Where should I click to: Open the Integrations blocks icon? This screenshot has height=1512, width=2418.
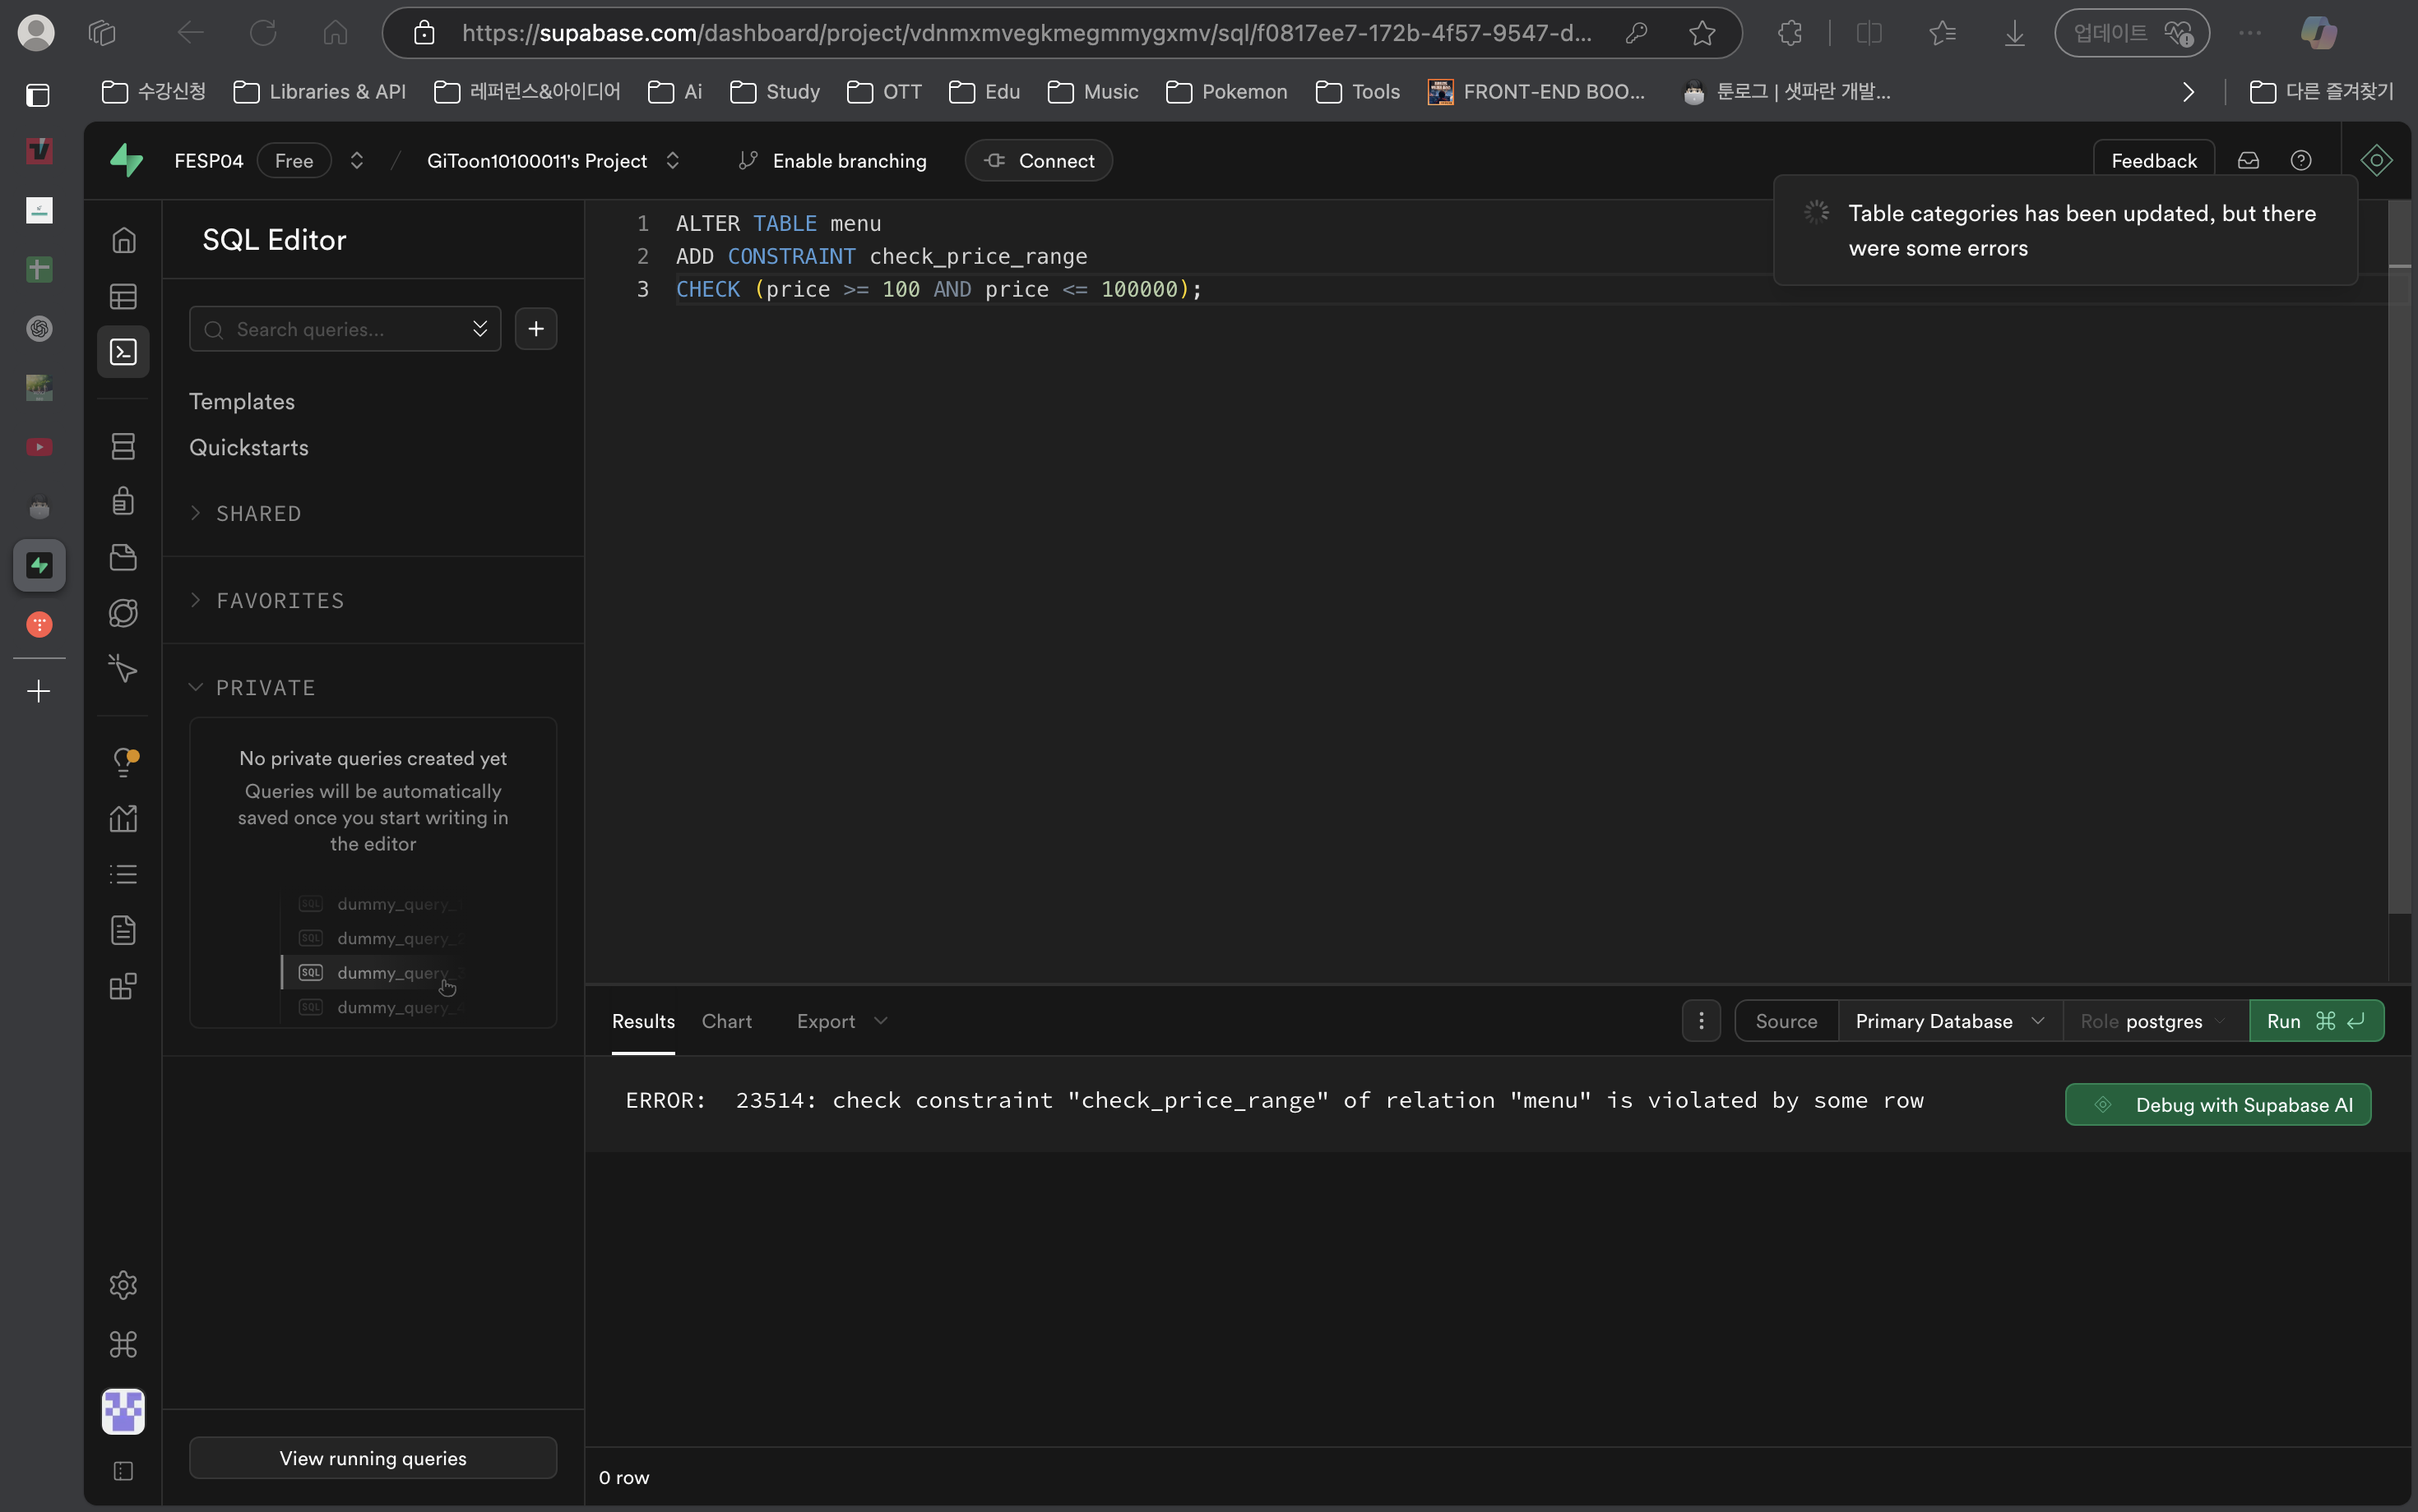tap(123, 986)
